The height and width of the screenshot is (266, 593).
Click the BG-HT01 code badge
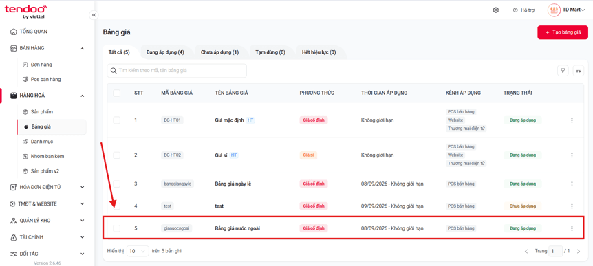[x=172, y=120]
